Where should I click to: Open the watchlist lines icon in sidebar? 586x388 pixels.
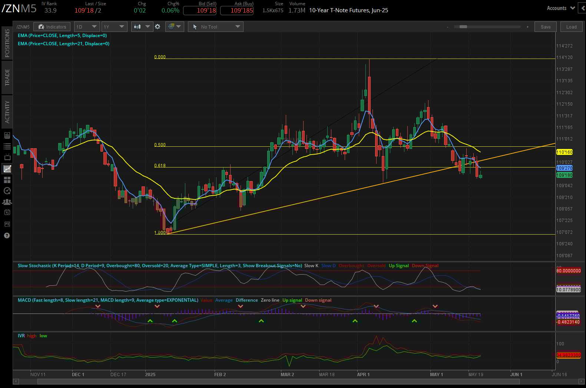[7, 146]
